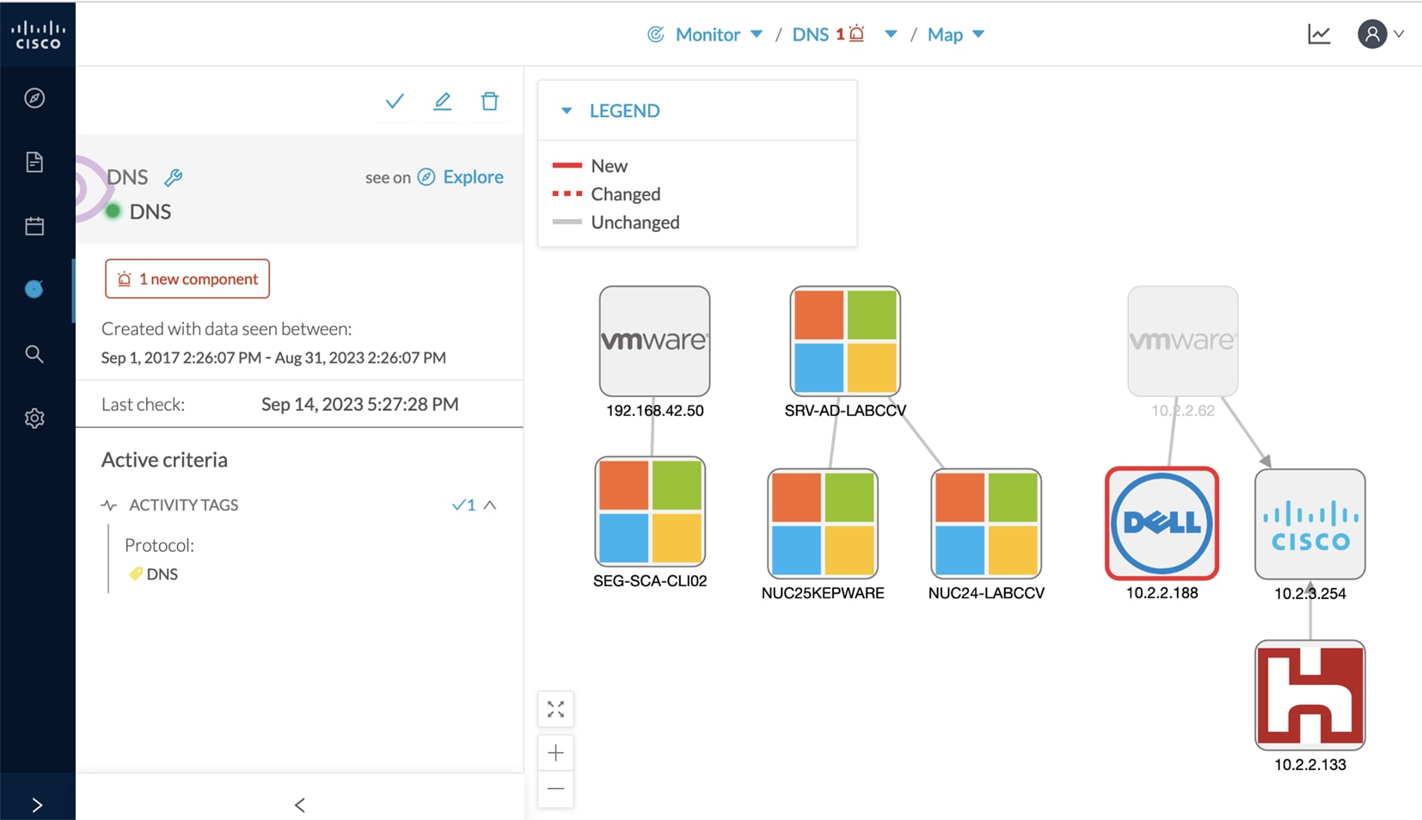The width and height of the screenshot is (1422, 820).
Task: Open the user account menu
Action: [1380, 34]
